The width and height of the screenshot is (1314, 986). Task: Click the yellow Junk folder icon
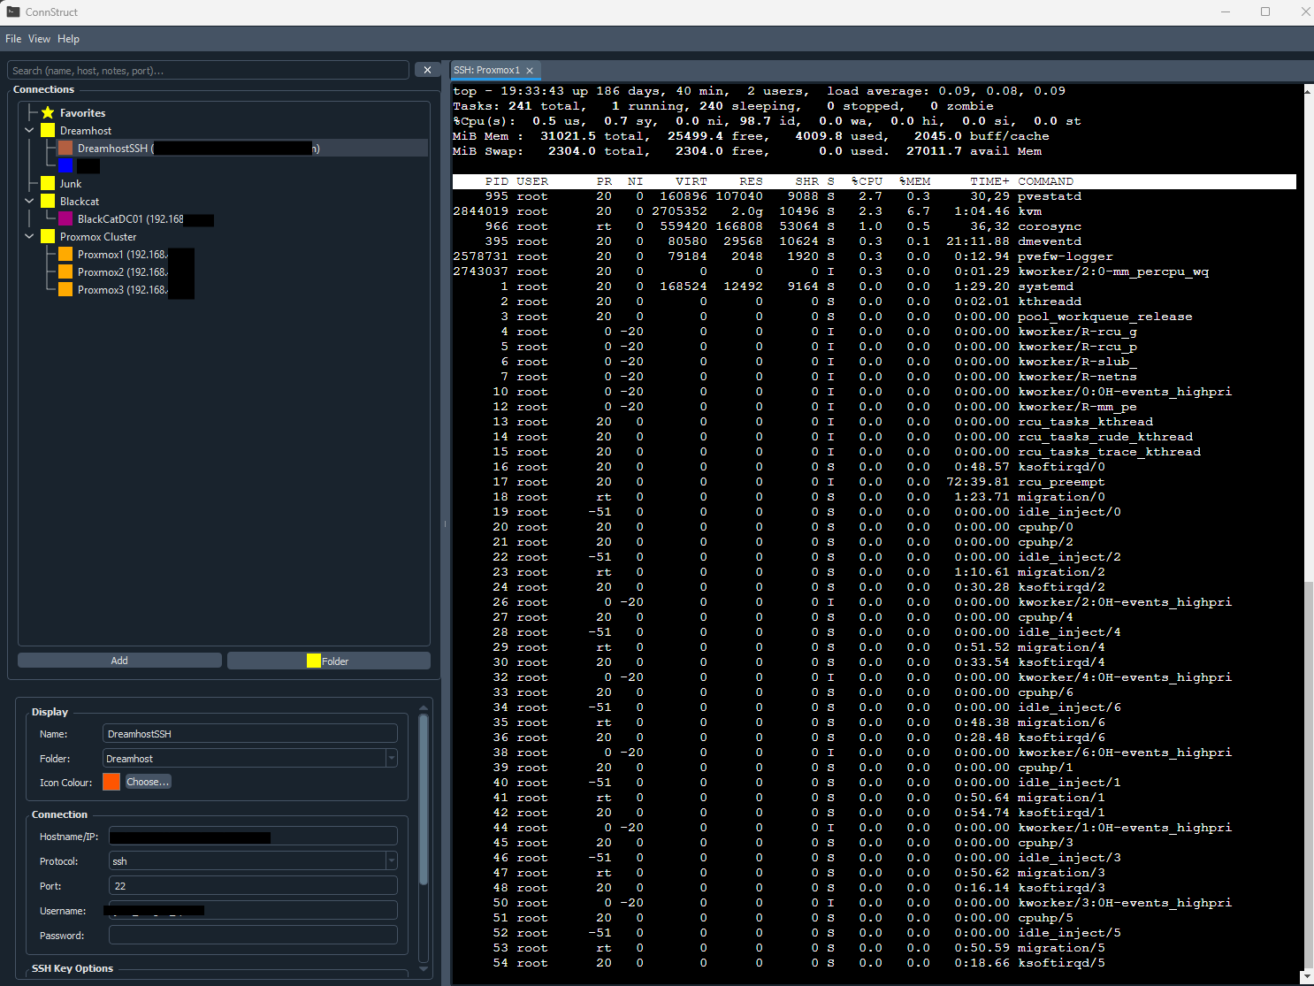point(48,184)
